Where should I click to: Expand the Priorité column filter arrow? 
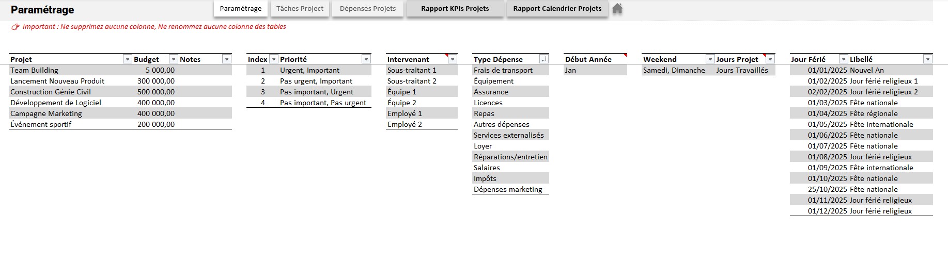point(366,59)
